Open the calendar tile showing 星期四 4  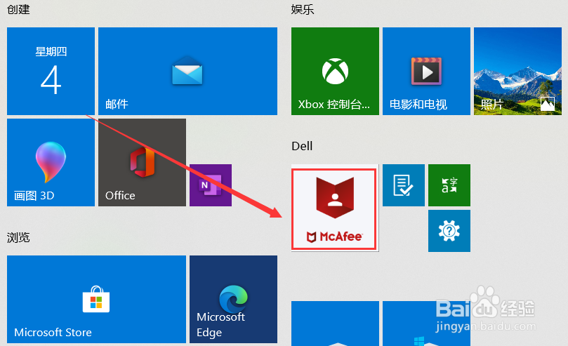51,72
